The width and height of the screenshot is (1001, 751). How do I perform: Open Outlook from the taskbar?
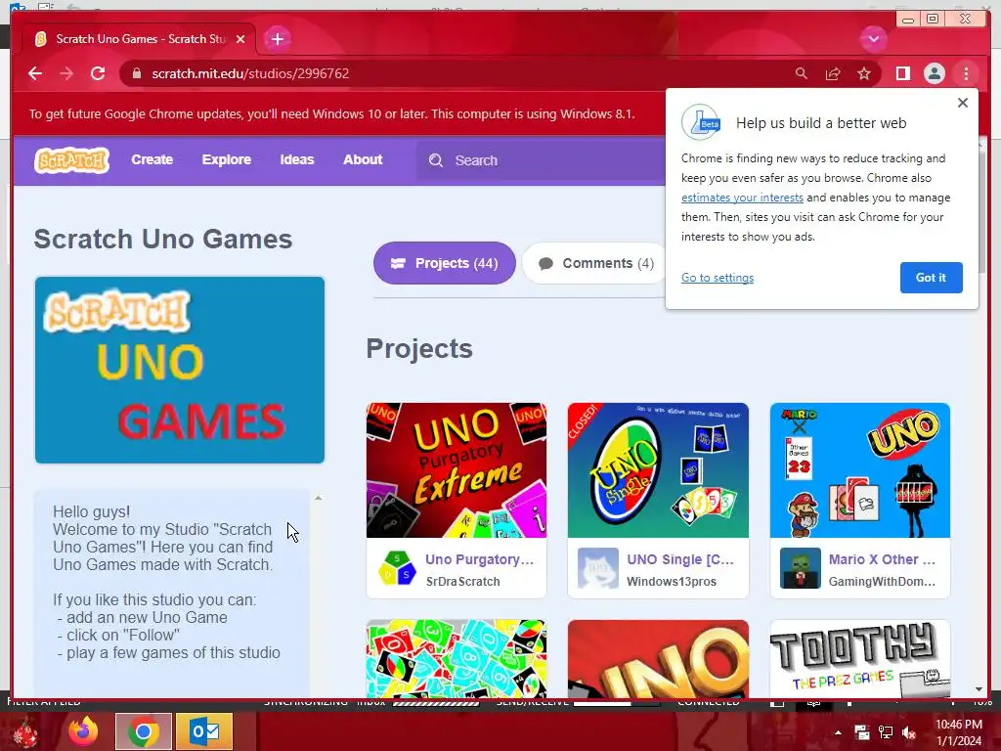(204, 731)
